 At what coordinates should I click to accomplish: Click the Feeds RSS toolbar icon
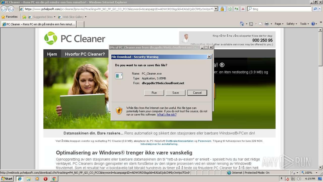tap(251, 24)
